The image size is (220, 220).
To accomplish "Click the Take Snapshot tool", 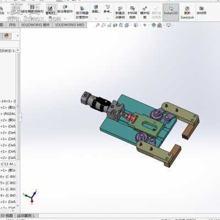I will pyautogui.click(x=201, y=10).
